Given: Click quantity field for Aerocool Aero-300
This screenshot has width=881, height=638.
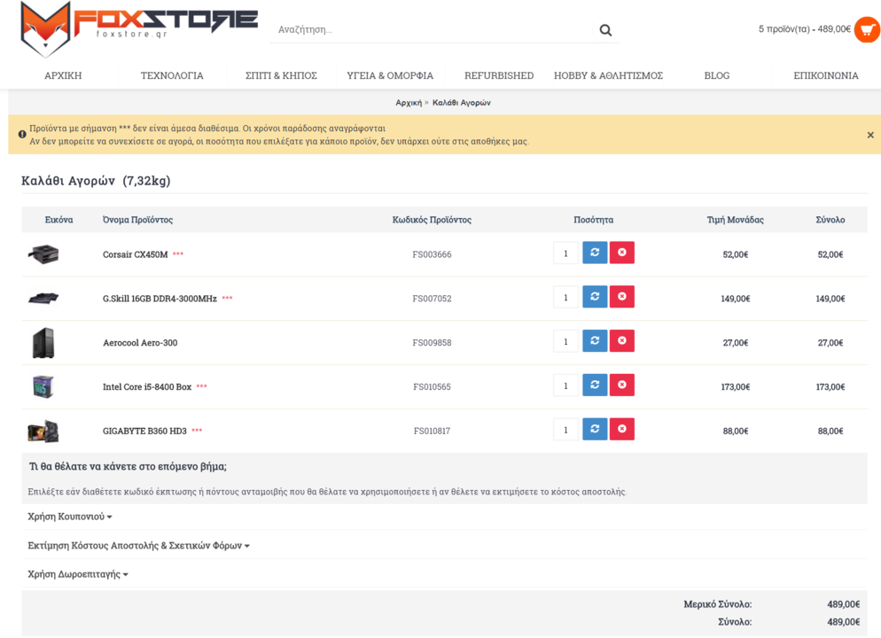Looking at the screenshot, I should pos(565,341).
